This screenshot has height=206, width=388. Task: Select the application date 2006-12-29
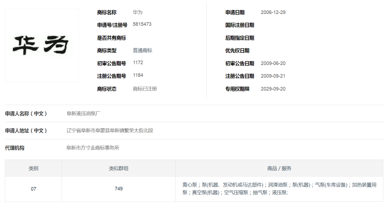273,12
